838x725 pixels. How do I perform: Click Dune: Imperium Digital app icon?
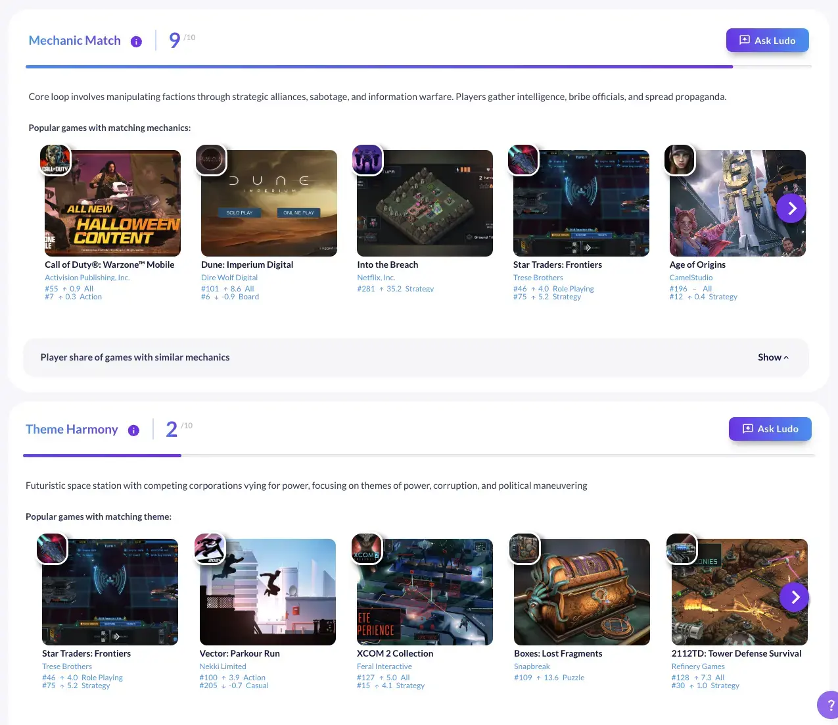(x=211, y=160)
